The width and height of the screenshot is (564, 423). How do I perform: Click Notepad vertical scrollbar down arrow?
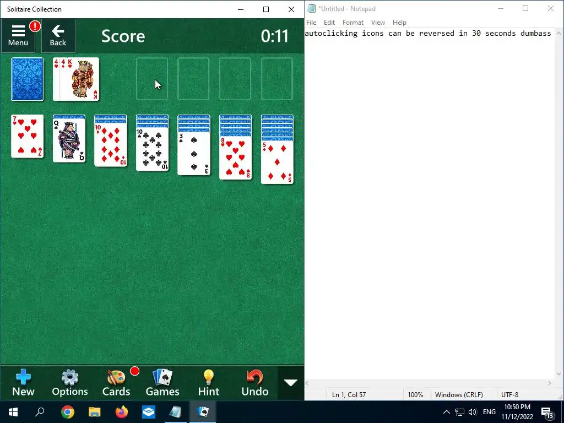pyautogui.click(x=558, y=374)
